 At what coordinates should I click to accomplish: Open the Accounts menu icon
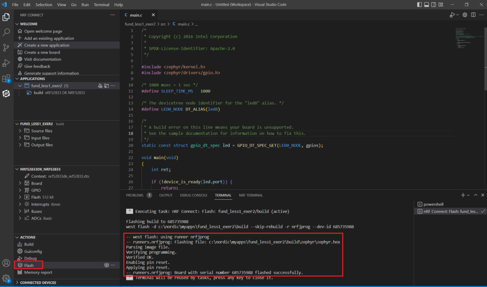pyautogui.click(x=6, y=263)
